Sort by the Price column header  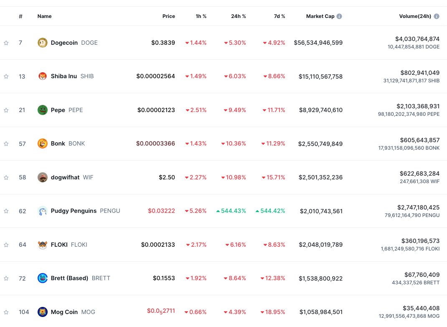tap(169, 16)
